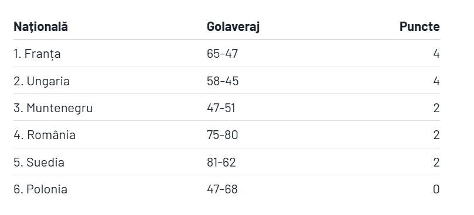Click the Națională column header

40,26
